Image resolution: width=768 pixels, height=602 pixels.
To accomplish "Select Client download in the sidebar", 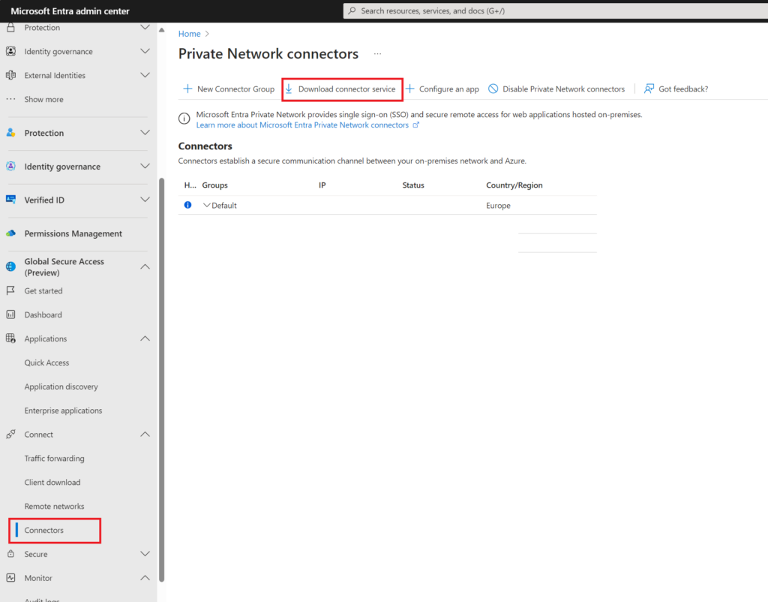I will 52,483.
